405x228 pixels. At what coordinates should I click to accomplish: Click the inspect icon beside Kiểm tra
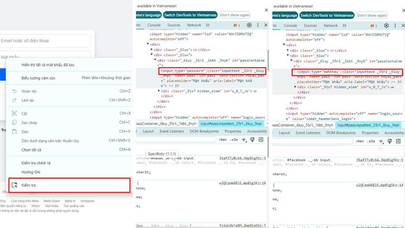(14, 185)
